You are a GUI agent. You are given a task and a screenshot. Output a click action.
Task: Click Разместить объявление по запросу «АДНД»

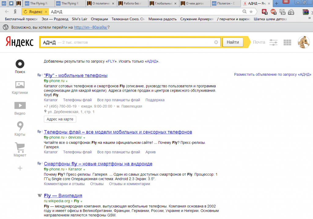click(272, 75)
